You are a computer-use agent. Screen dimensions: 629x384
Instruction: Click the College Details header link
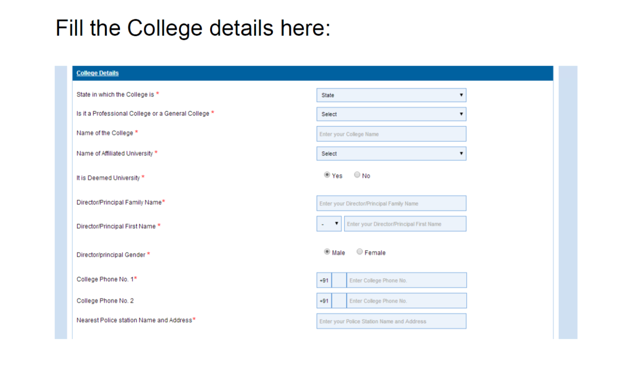pyautogui.click(x=97, y=73)
